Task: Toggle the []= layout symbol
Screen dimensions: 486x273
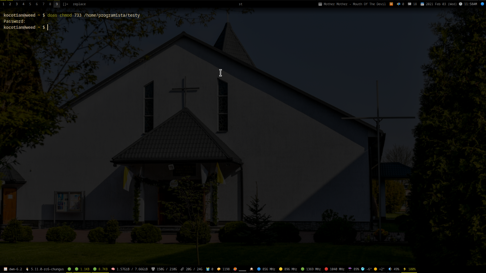Action: [x=65, y=4]
